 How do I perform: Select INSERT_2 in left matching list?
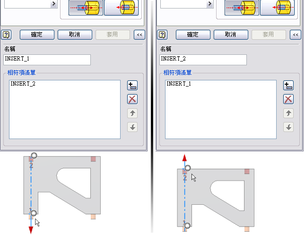(x=23, y=84)
